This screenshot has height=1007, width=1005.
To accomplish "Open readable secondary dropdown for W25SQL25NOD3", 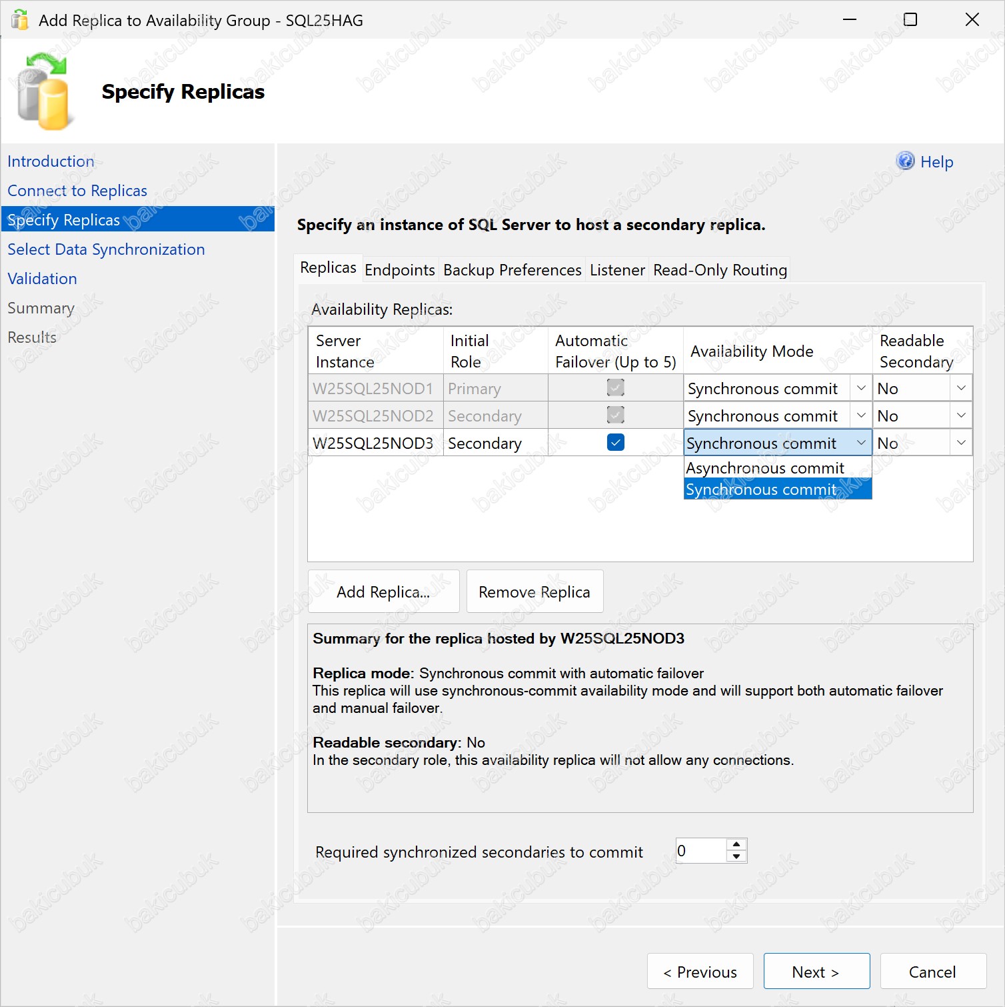I will click(x=961, y=443).
